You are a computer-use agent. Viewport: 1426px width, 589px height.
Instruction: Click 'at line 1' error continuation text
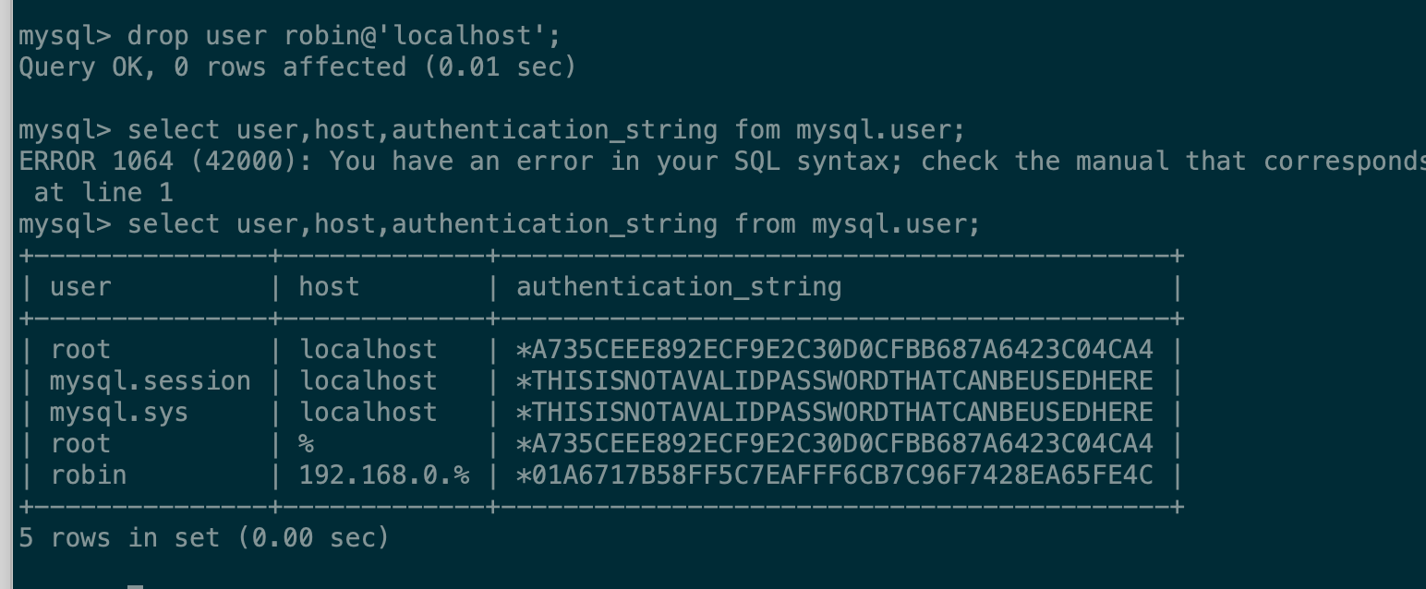[x=103, y=193]
